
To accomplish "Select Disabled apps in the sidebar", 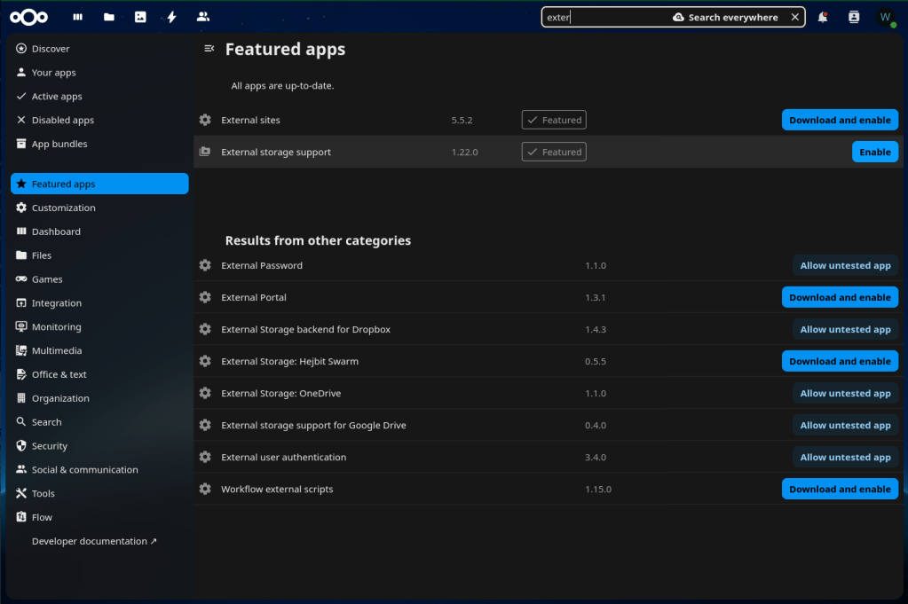I will pyautogui.click(x=62, y=120).
